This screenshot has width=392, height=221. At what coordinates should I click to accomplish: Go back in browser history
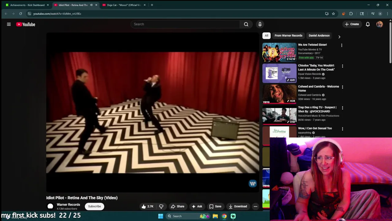point(6,14)
